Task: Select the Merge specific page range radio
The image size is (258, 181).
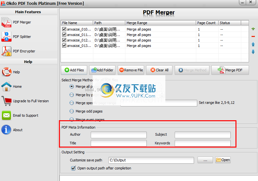Action: tap(71, 103)
